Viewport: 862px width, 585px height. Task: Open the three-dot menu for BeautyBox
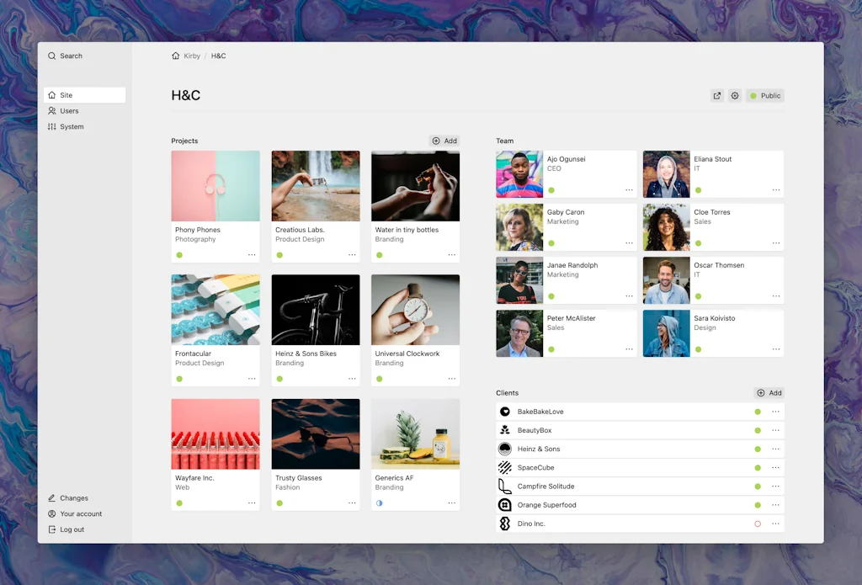(x=775, y=430)
